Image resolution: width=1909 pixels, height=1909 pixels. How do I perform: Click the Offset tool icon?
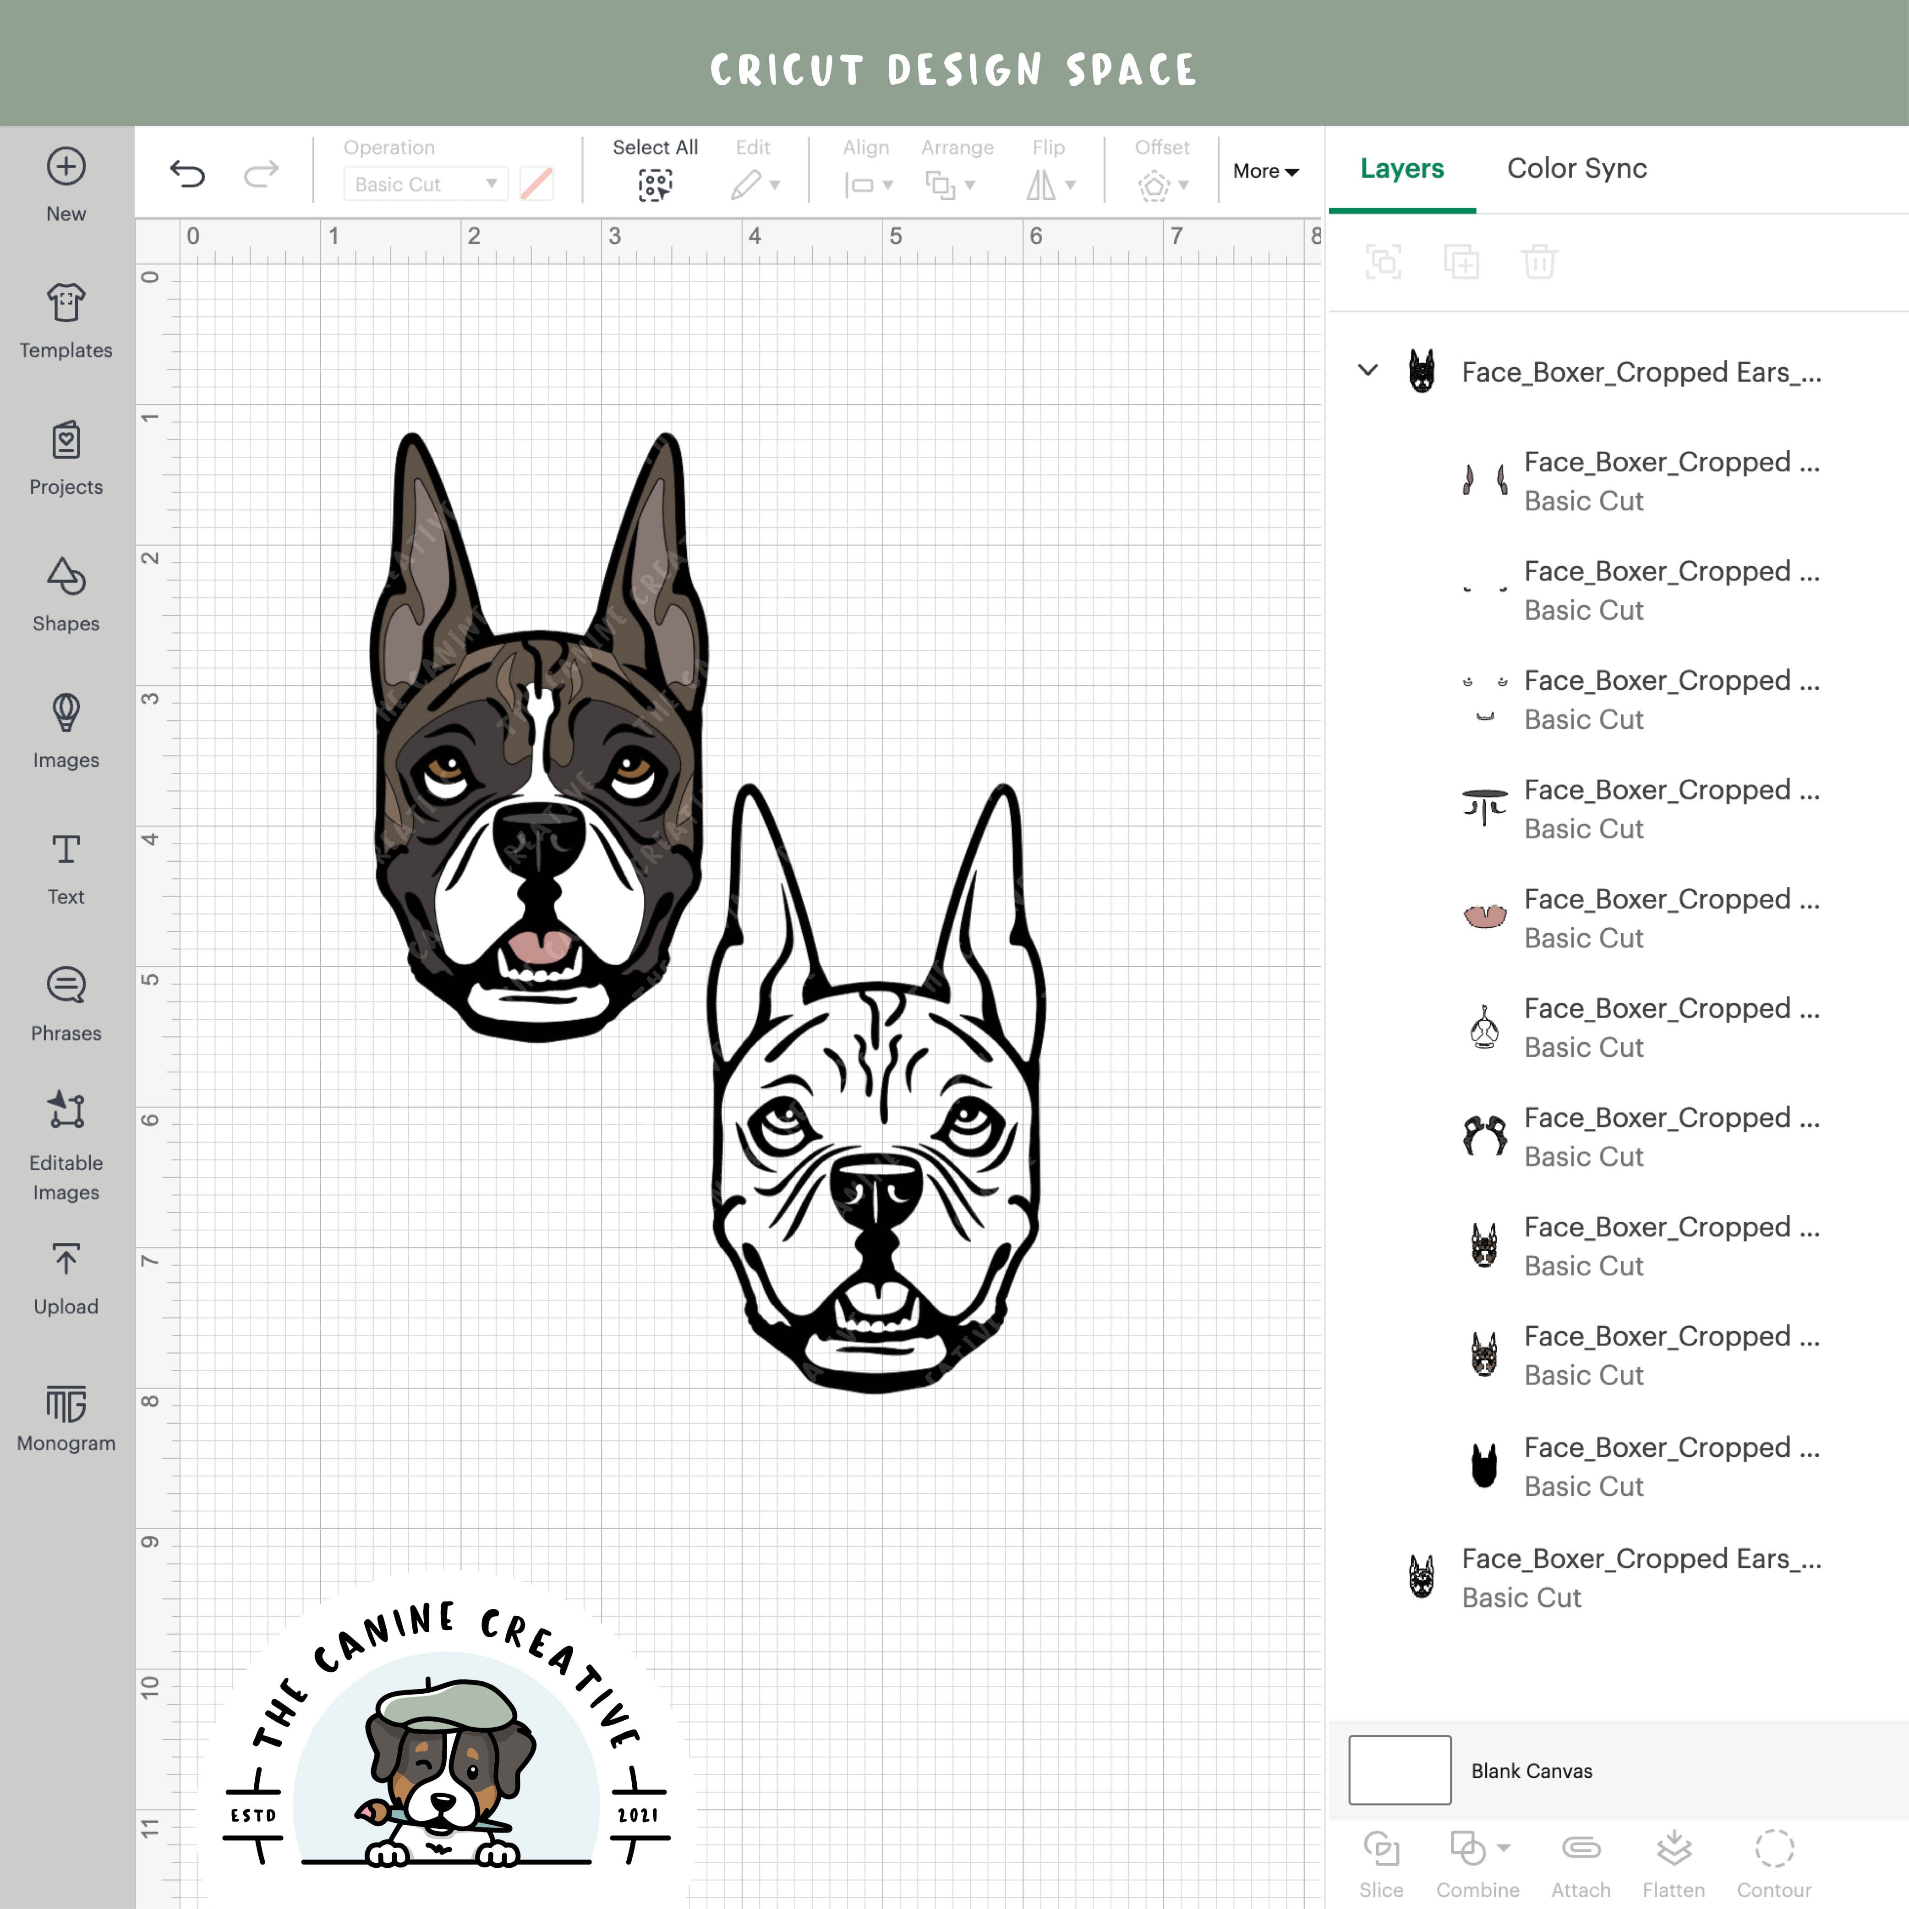coord(1154,185)
